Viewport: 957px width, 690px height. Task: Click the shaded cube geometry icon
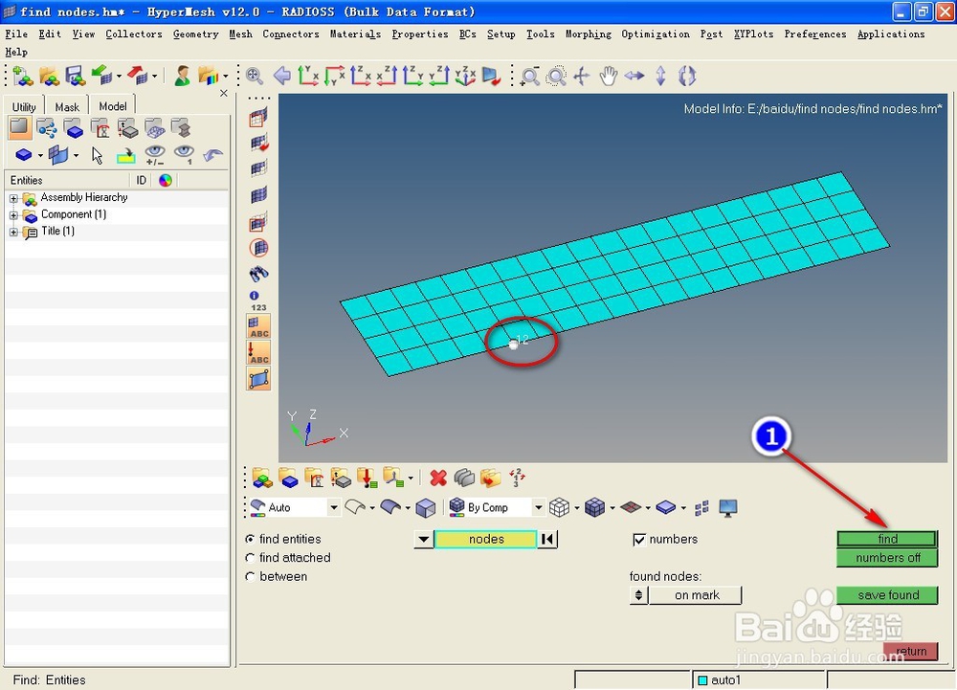[425, 507]
